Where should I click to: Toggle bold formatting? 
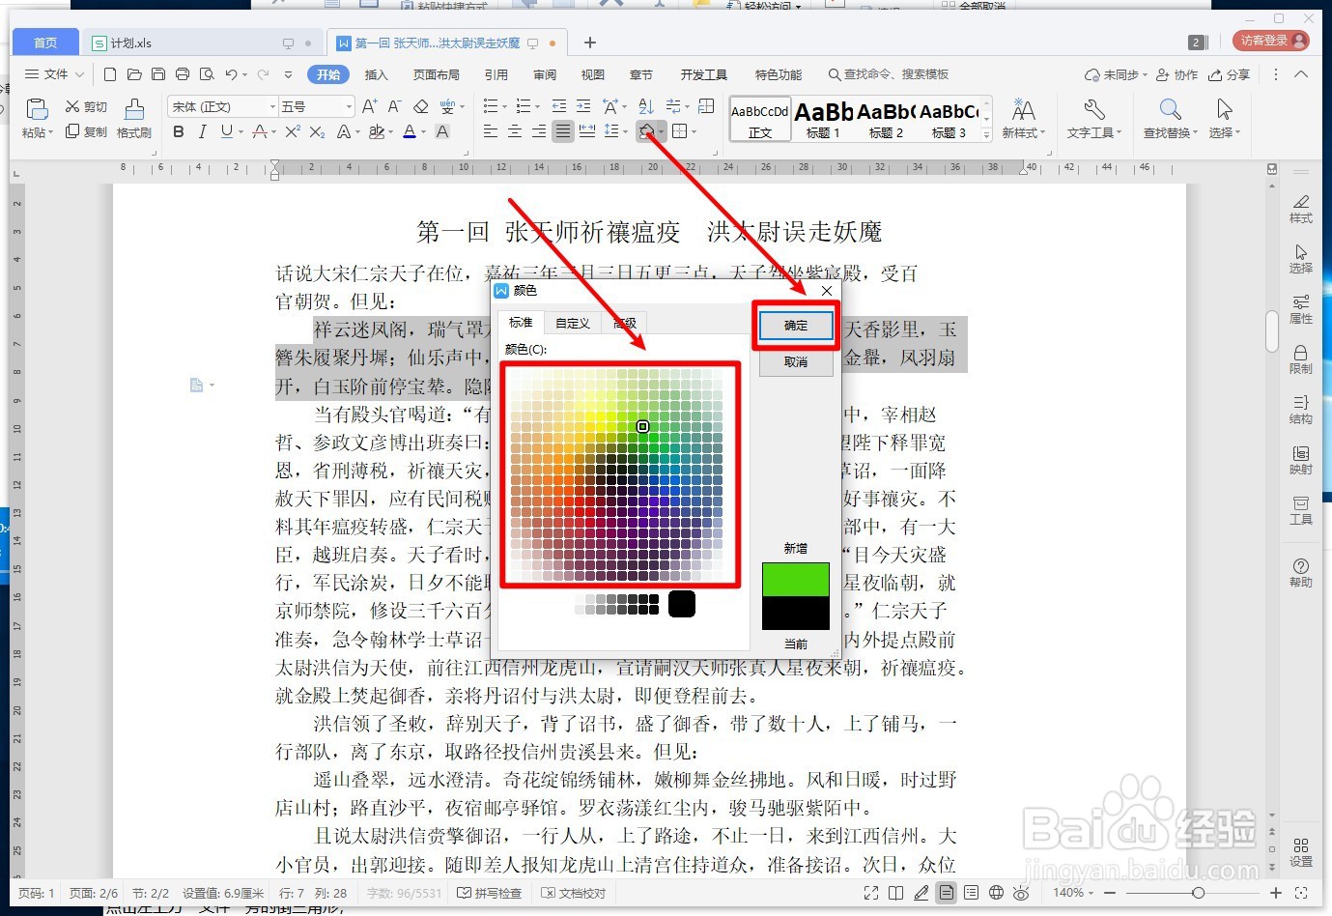(178, 132)
